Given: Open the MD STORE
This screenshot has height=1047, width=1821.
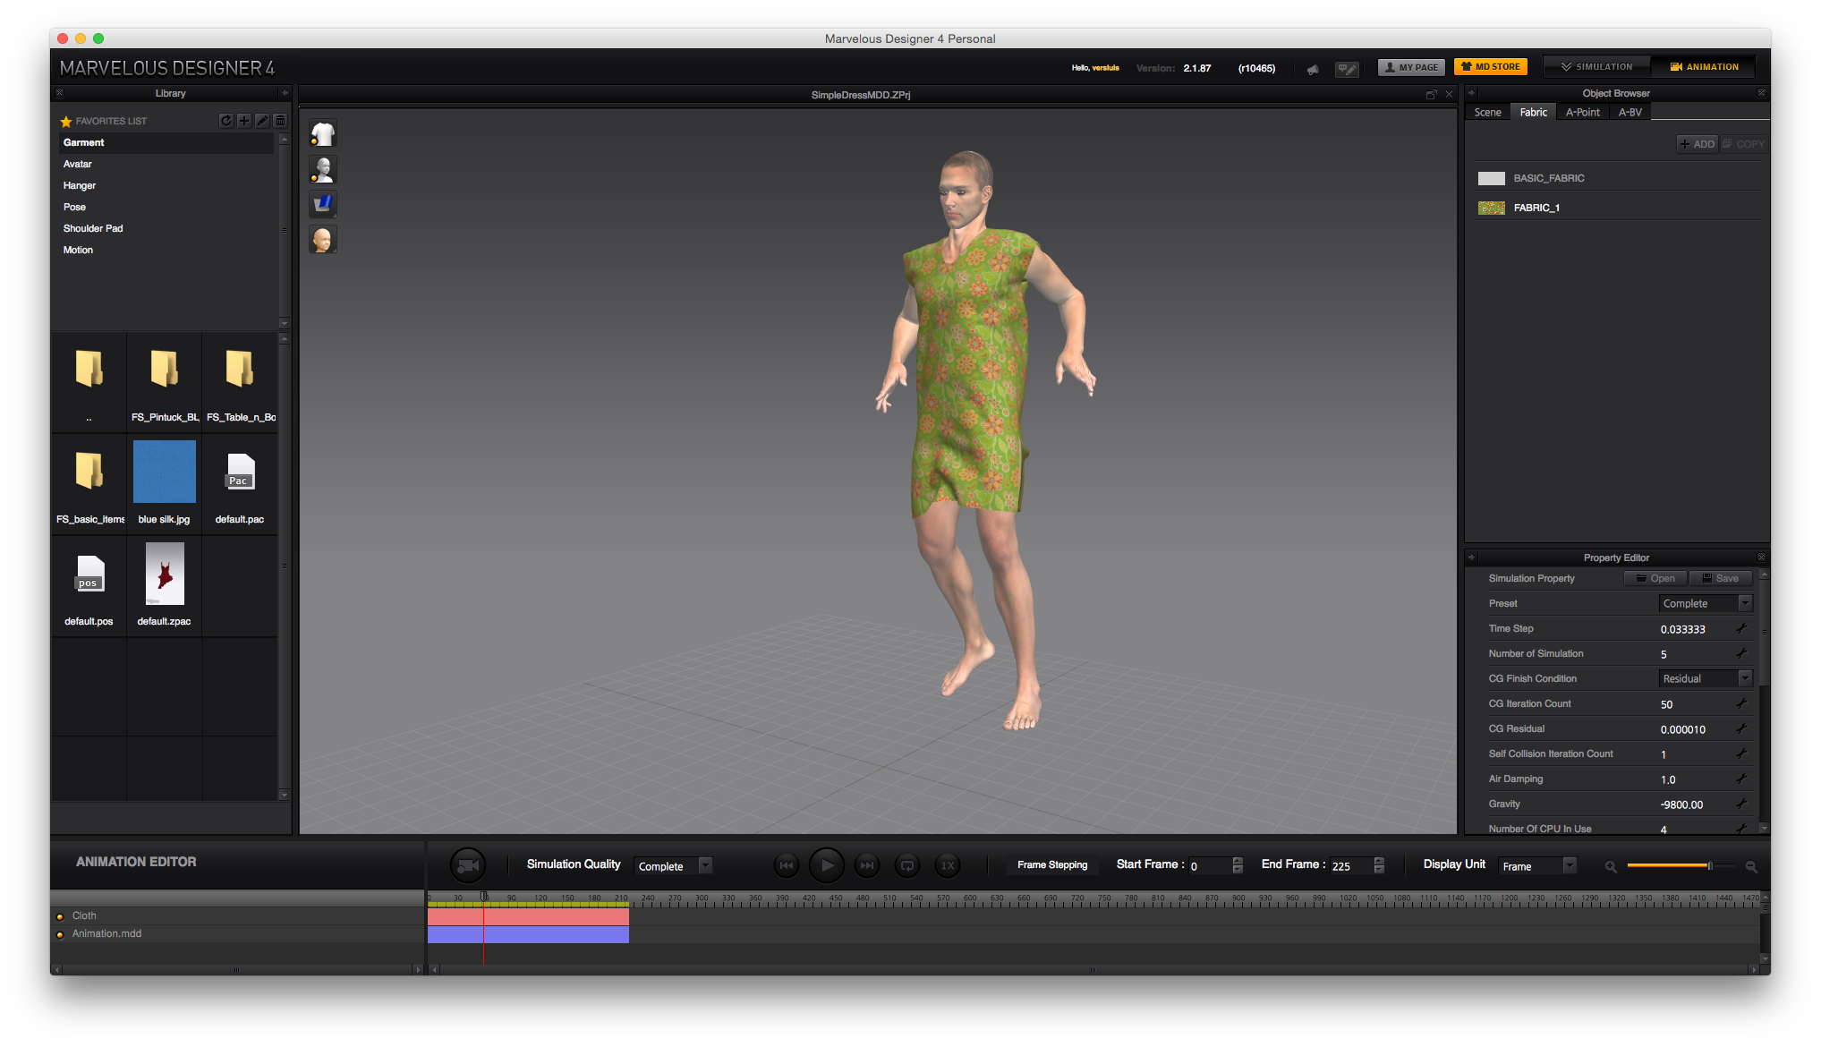Looking at the screenshot, I should 1491,67.
